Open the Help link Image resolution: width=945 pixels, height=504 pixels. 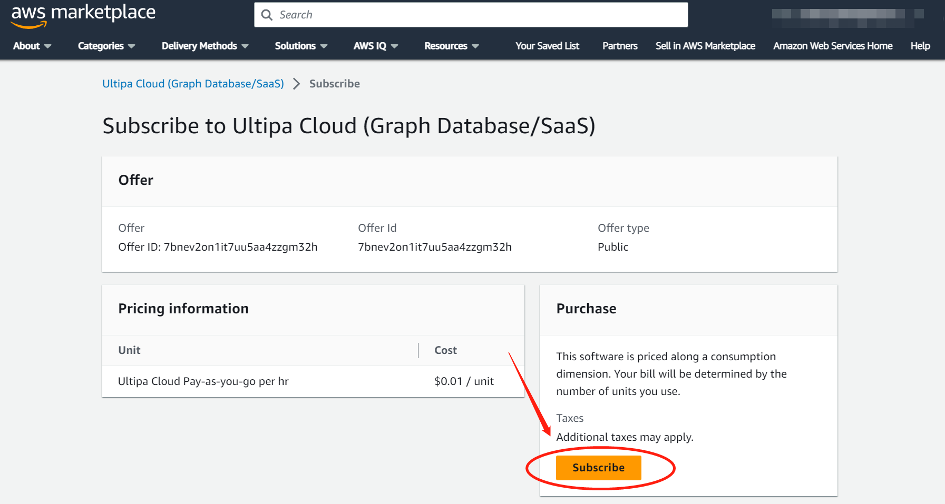(x=920, y=46)
